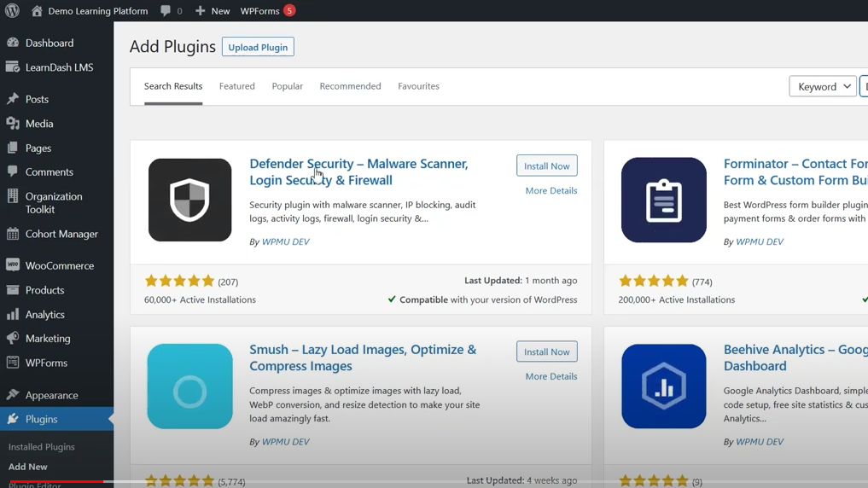This screenshot has height=488, width=868.
Task: Open the LearnDash LMS menu item
Action: tap(59, 67)
